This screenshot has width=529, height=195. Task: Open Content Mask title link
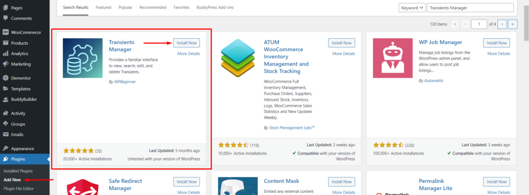pos(282,181)
